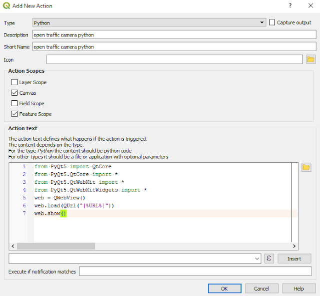The height and width of the screenshot is (296, 320).
Task: Check the Field Scope option
Action: (x=14, y=103)
